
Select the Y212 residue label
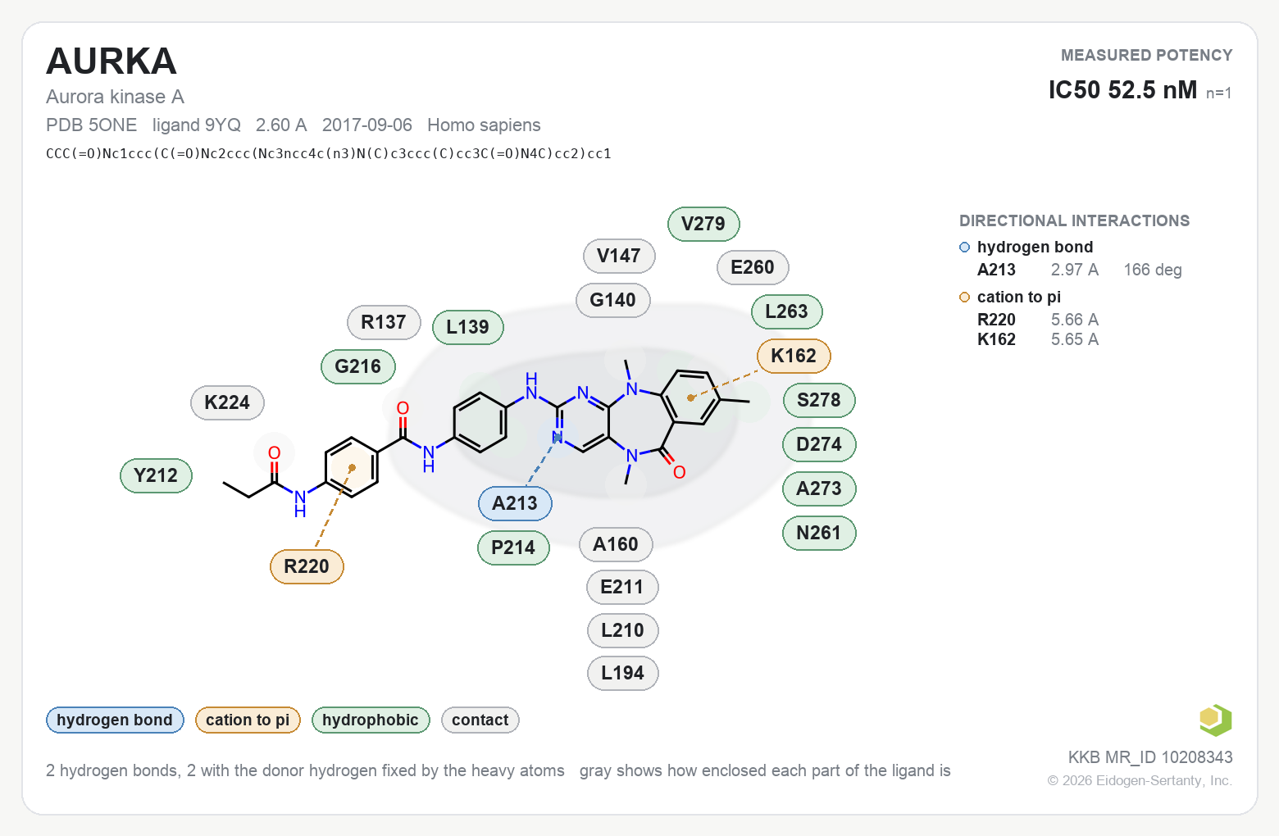[156, 475]
